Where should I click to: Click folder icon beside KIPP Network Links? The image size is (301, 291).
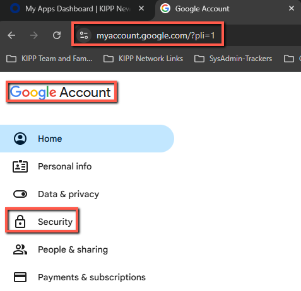[x=109, y=59]
